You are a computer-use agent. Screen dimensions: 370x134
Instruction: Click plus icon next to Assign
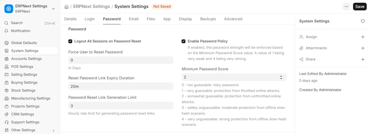[x=363, y=37]
